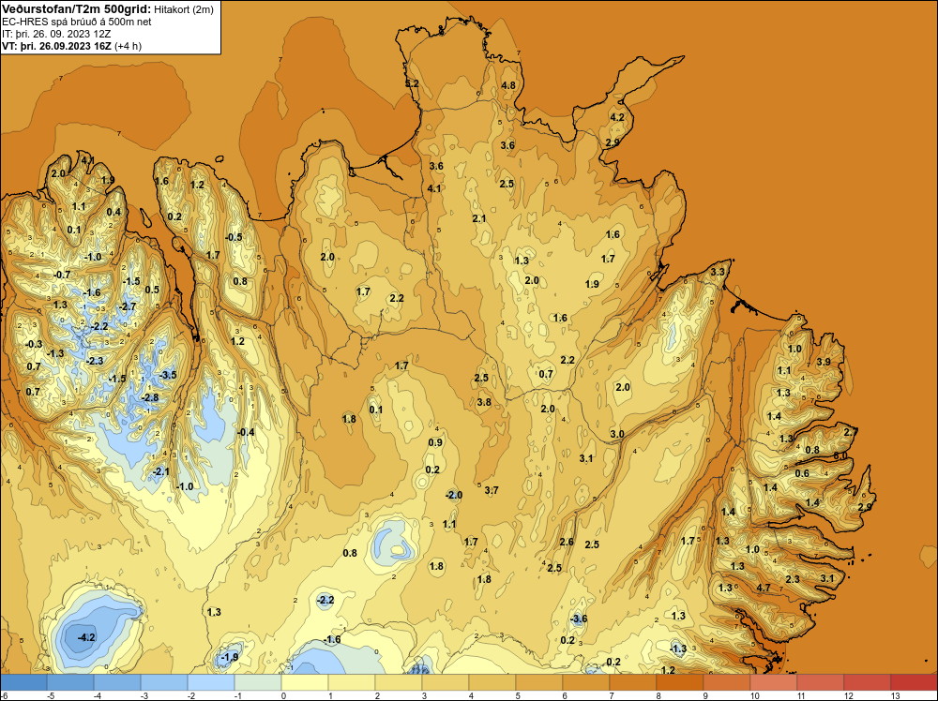Click the 2.3 temperature reading
938x701 pixels.
point(792,580)
